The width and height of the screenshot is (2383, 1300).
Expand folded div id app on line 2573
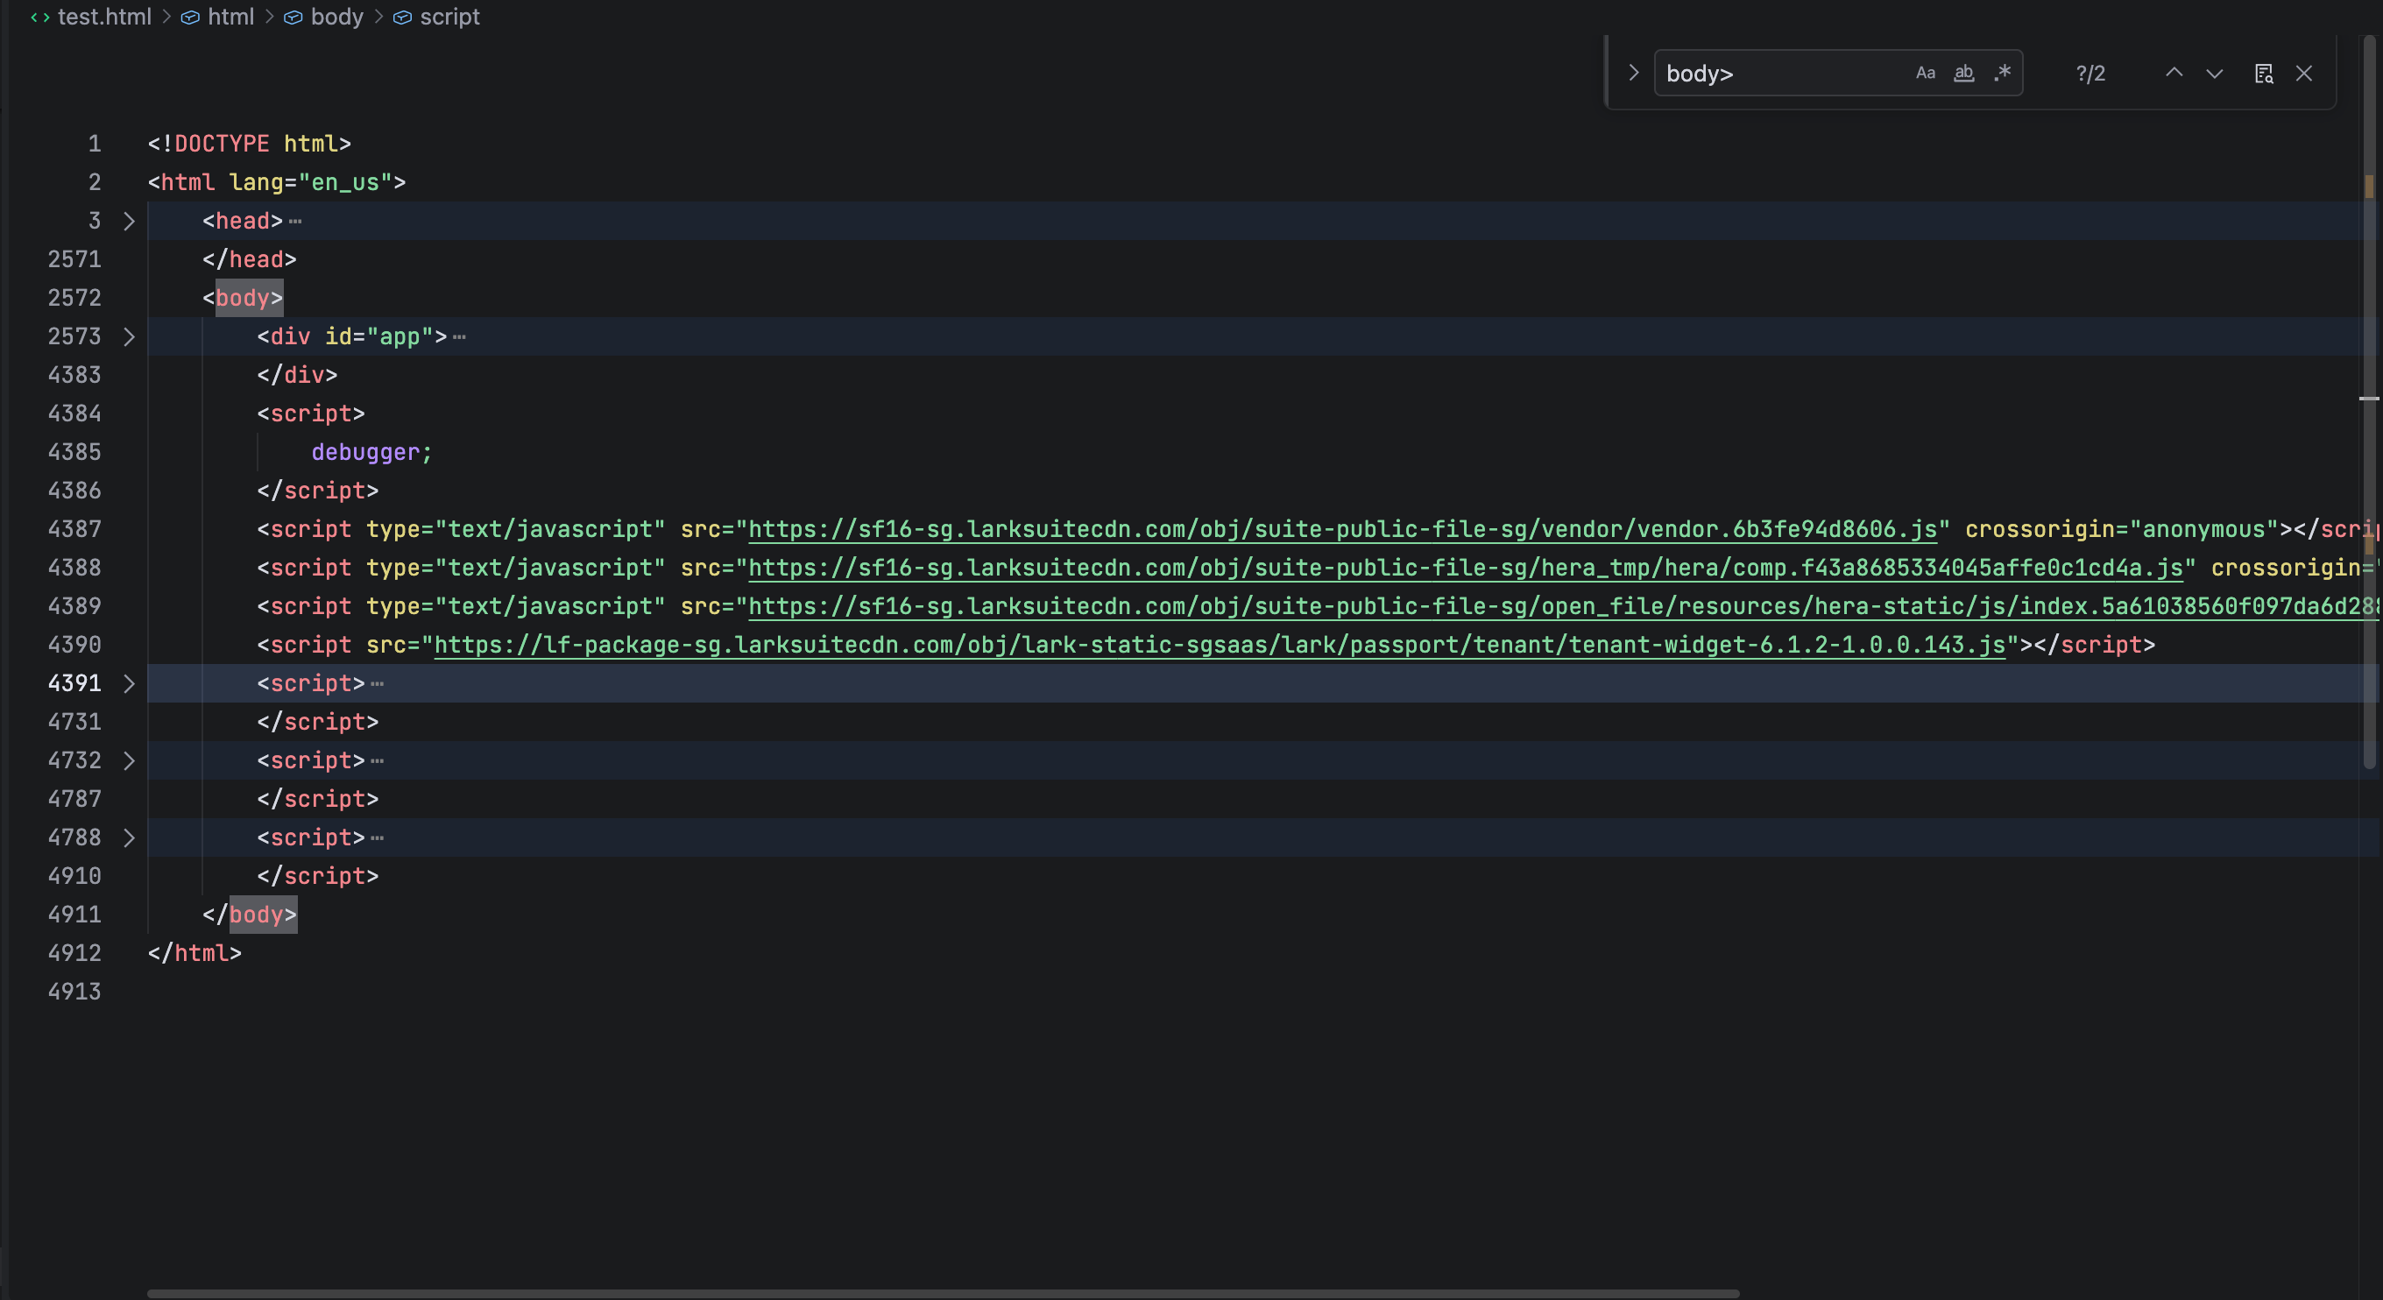click(x=129, y=336)
